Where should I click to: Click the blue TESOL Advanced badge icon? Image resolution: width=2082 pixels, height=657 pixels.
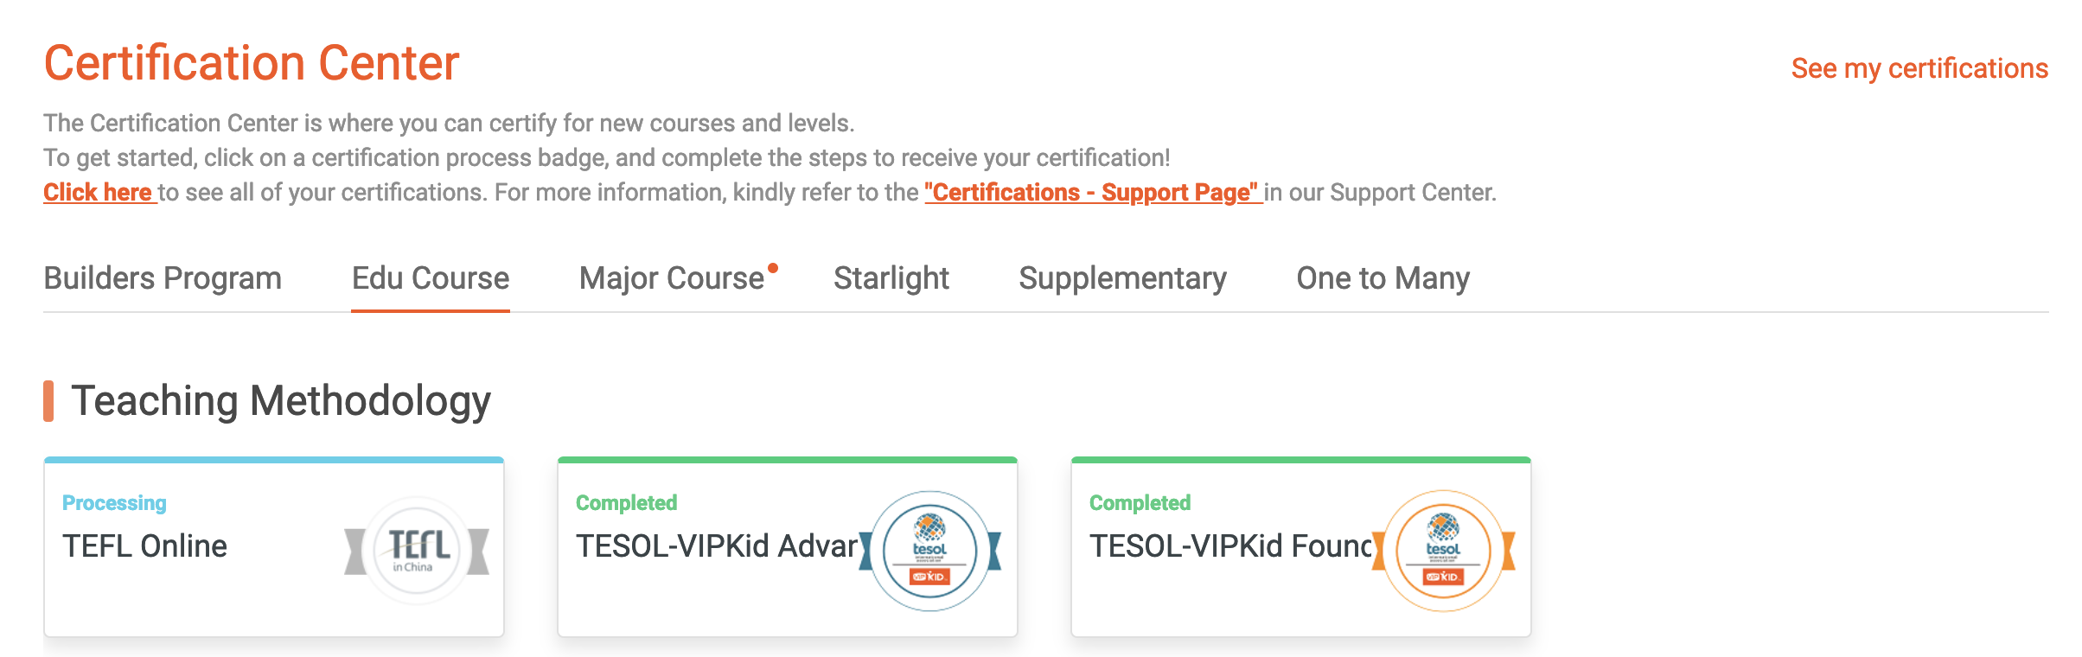[929, 551]
